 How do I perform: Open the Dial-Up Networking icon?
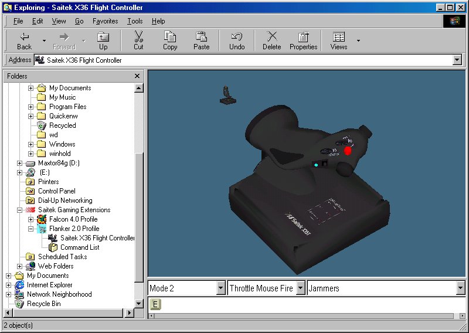(x=30, y=201)
